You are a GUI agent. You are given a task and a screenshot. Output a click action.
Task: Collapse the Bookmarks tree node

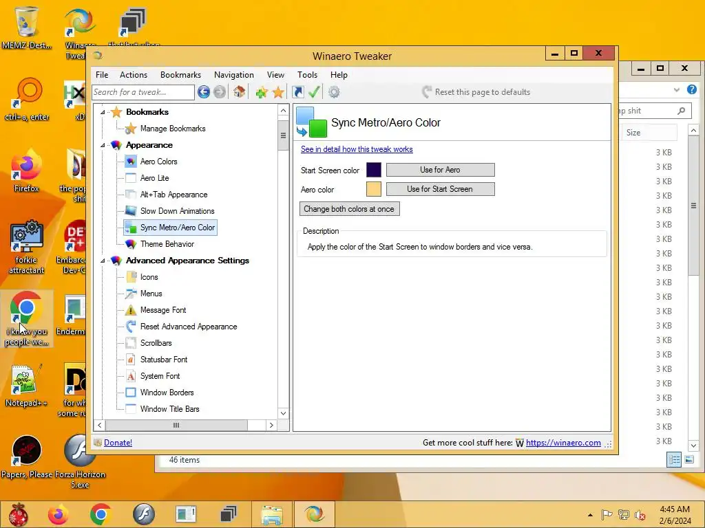pos(103,112)
